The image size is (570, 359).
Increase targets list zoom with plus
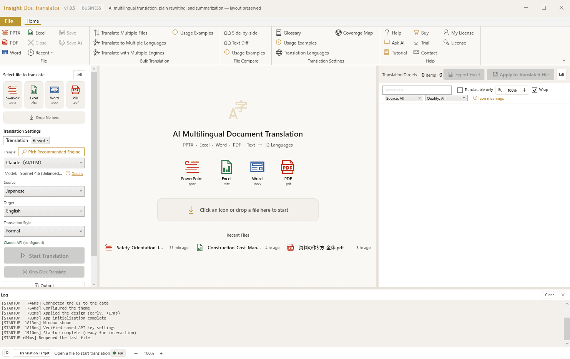click(x=524, y=90)
